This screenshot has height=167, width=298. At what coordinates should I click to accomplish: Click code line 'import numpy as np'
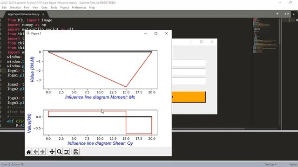27,25
